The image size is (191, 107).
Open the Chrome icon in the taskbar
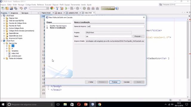[x=99, y=104]
